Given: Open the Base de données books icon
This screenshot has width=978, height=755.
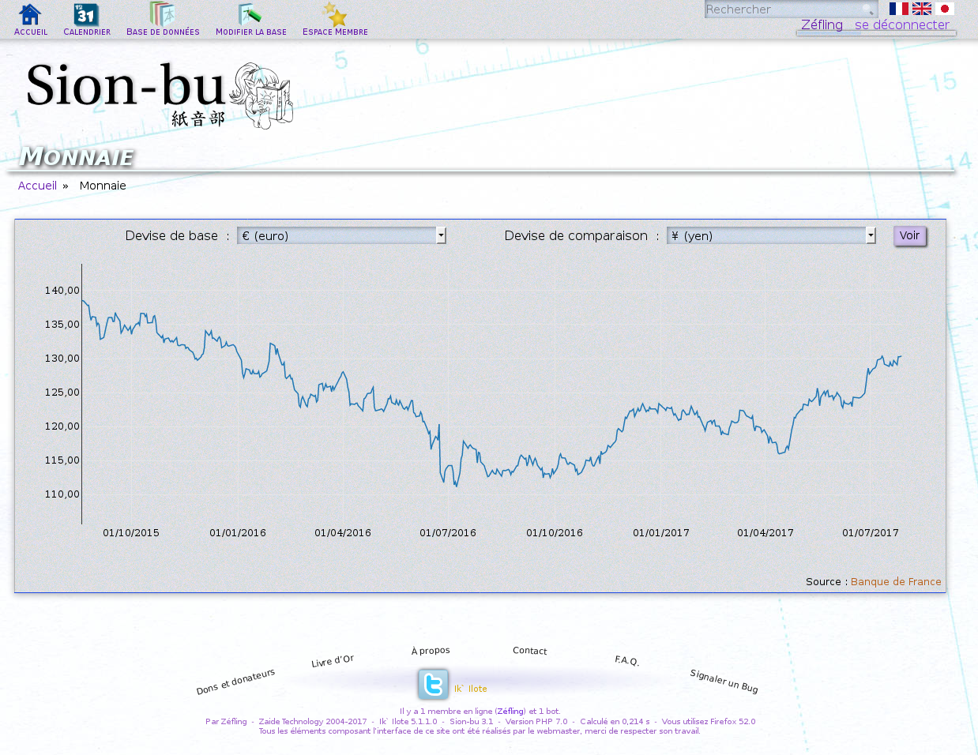Looking at the screenshot, I should click(162, 15).
